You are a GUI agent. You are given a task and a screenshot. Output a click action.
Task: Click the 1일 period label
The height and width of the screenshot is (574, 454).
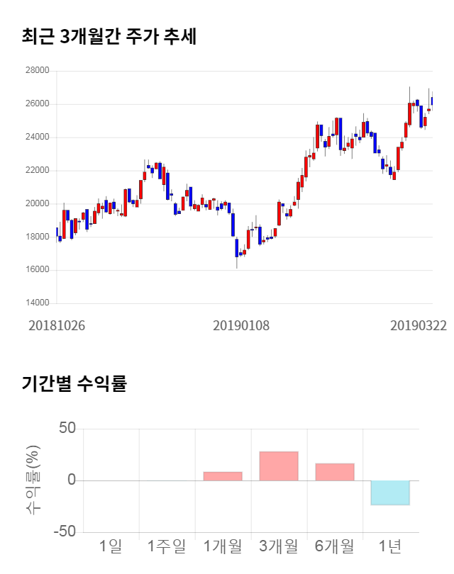click(111, 546)
